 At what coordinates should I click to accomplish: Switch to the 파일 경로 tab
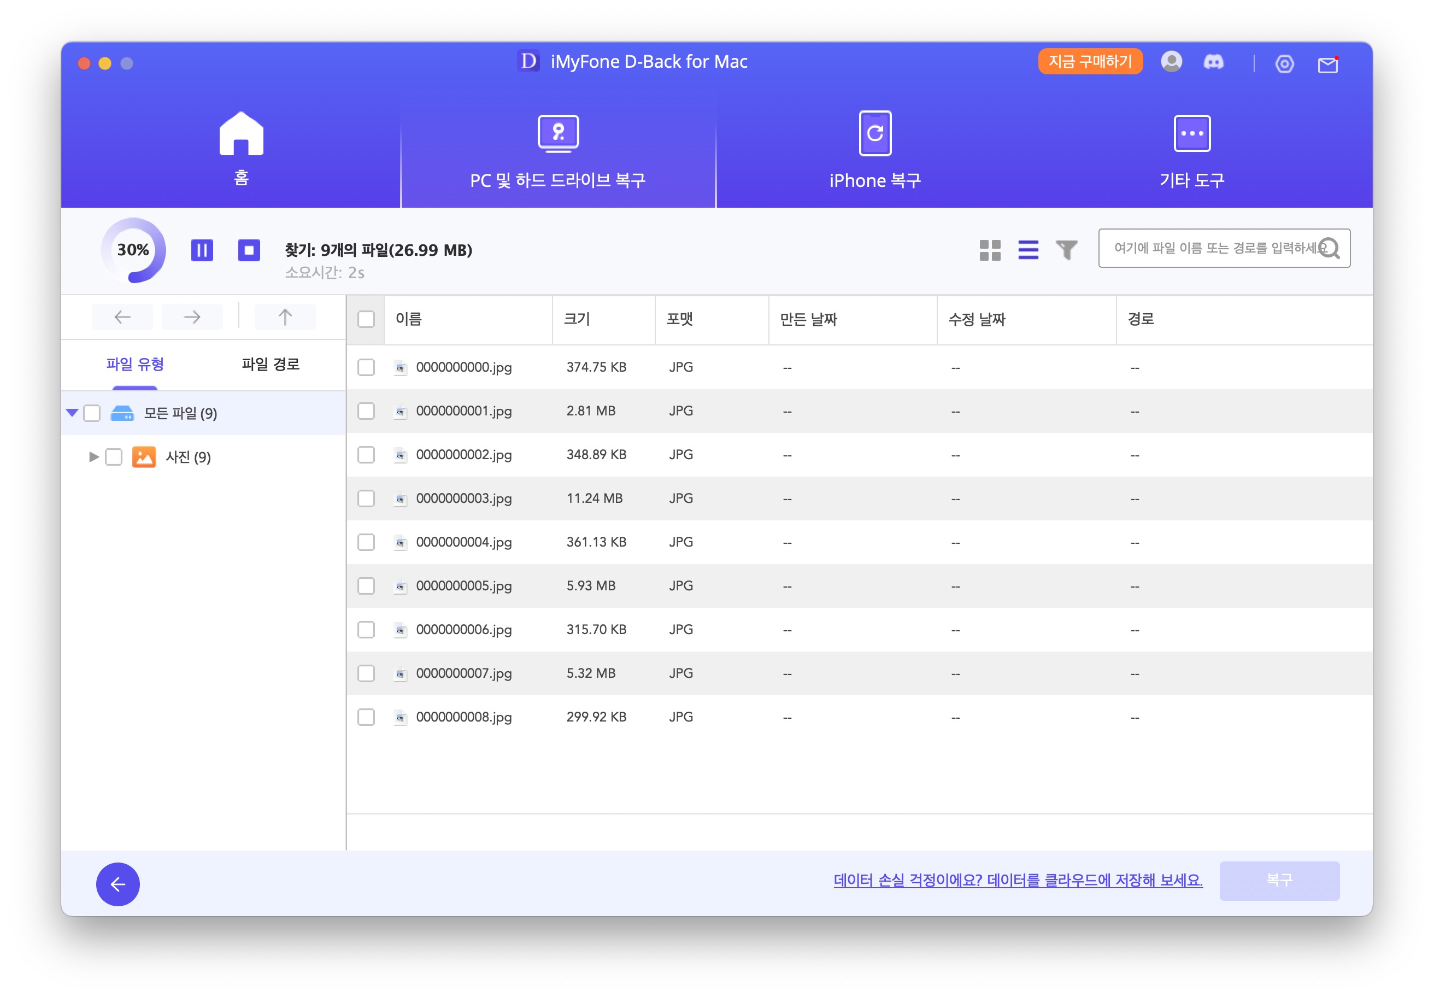pyautogui.click(x=271, y=364)
